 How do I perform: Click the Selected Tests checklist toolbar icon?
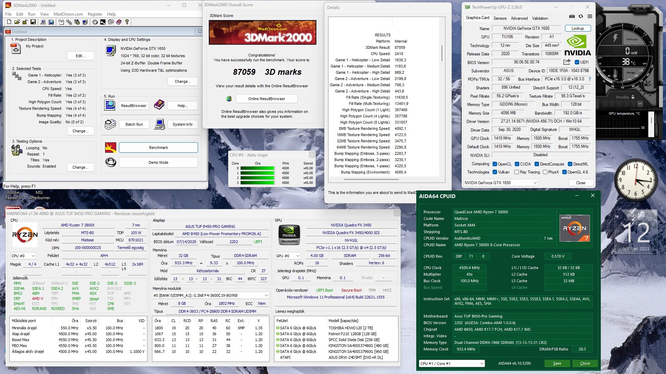point(69,22)
